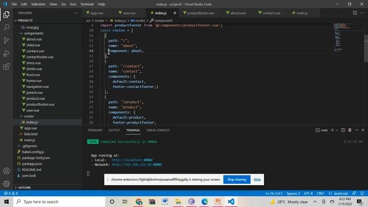Click the Hide link in sharing bar
Image resolution: width=368 pixels, height=207 pixels.
pyautogui.click(x=257, y=179)
